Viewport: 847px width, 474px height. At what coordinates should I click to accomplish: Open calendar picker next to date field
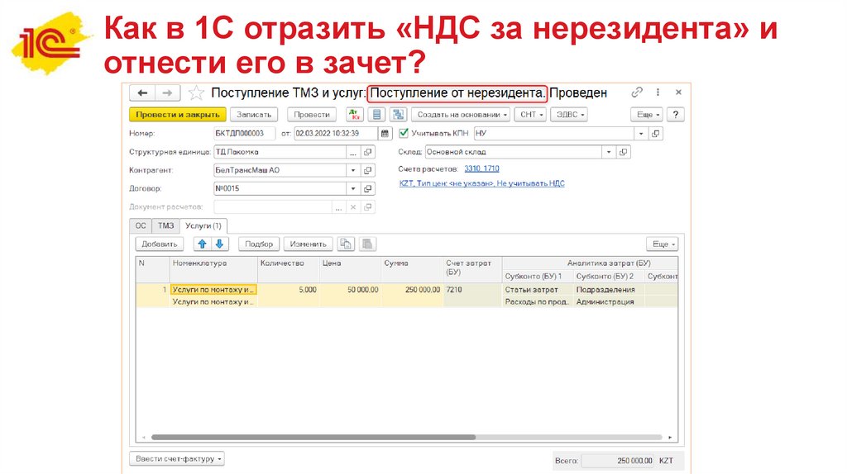[x=385, y=133]
